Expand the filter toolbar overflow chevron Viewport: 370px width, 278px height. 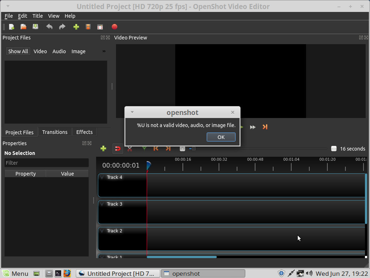tap(104, 51)
